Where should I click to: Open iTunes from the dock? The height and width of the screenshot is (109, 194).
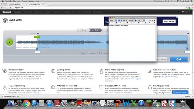pos(34,103)
